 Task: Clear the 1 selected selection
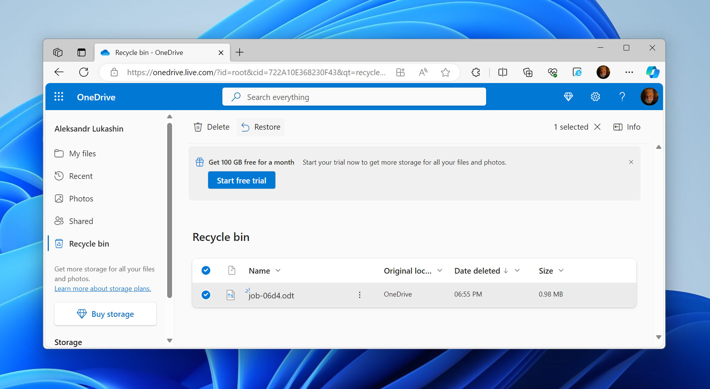click(597, 127)
